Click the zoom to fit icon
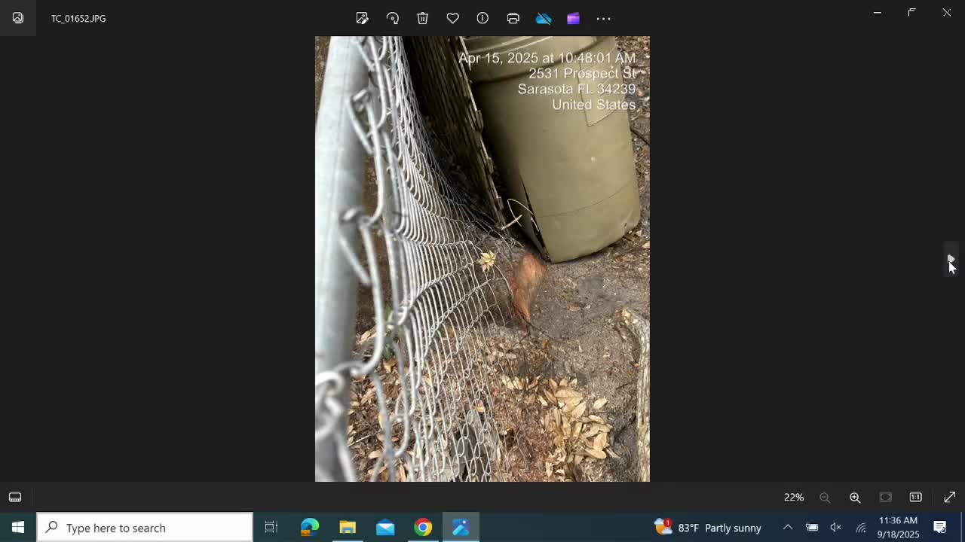965x542 pixels. (885, 497)
